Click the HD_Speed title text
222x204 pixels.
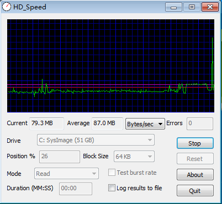click(x=30, y=7)
